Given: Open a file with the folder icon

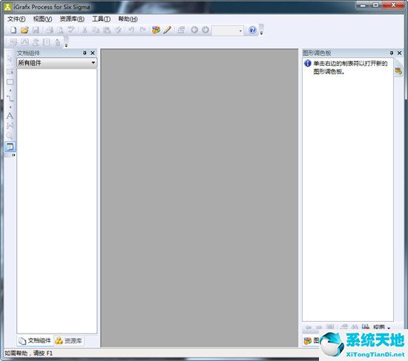Looking at the screenshot, I should 24,30.
